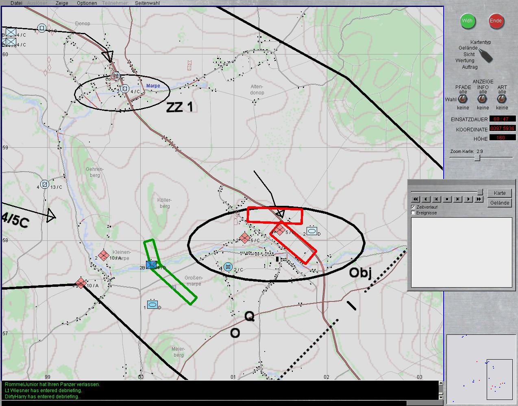
Task: Click the fast forward playback button
Action: point(479,199)
